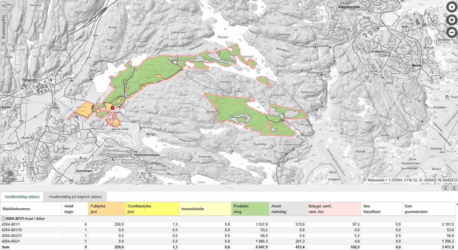Select the Arealfordeling (dekar) tab
Image resolution: width=458 pixels, height=250 pixels.
click(x=22, y=197)
